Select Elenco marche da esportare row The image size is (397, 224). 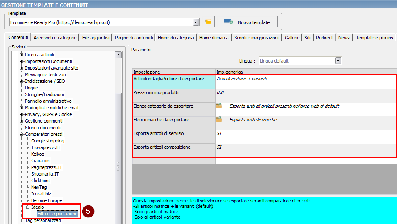[x=174, y=123]
